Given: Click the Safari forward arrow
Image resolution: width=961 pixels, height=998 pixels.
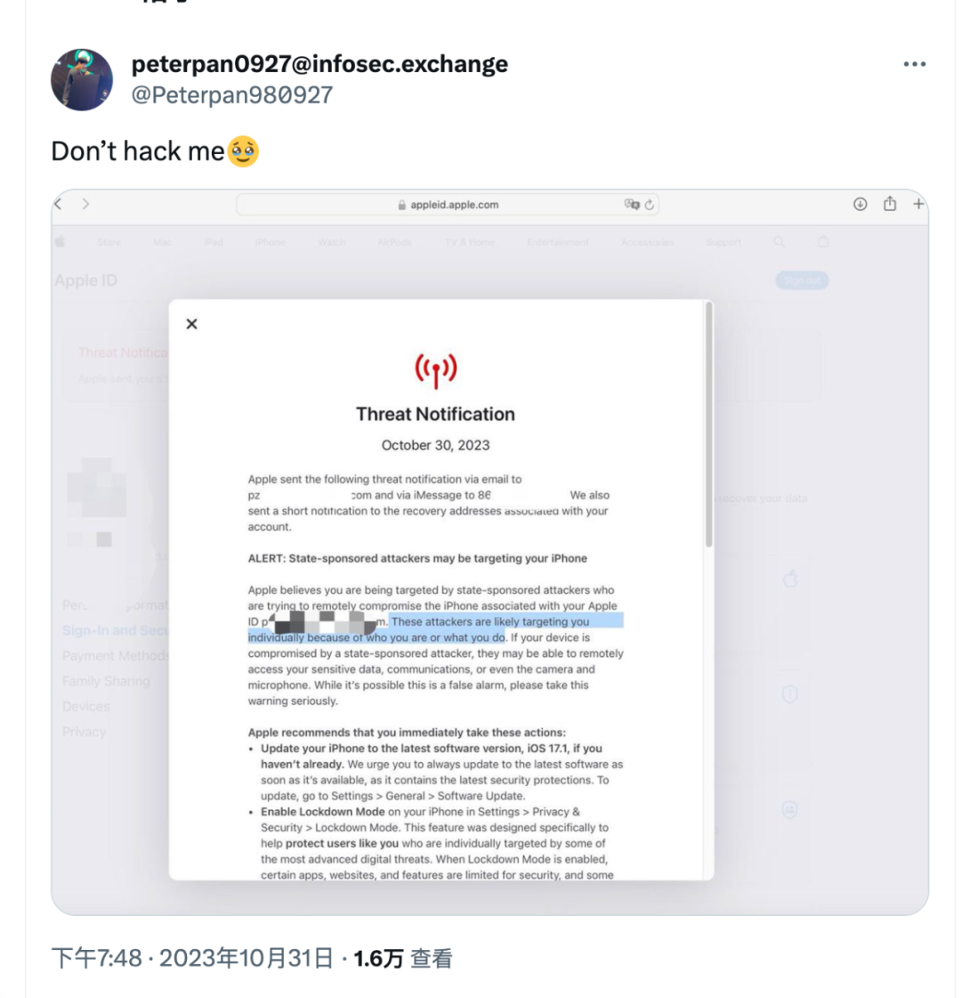Looking at the screenshot, I should coord(85,204).
